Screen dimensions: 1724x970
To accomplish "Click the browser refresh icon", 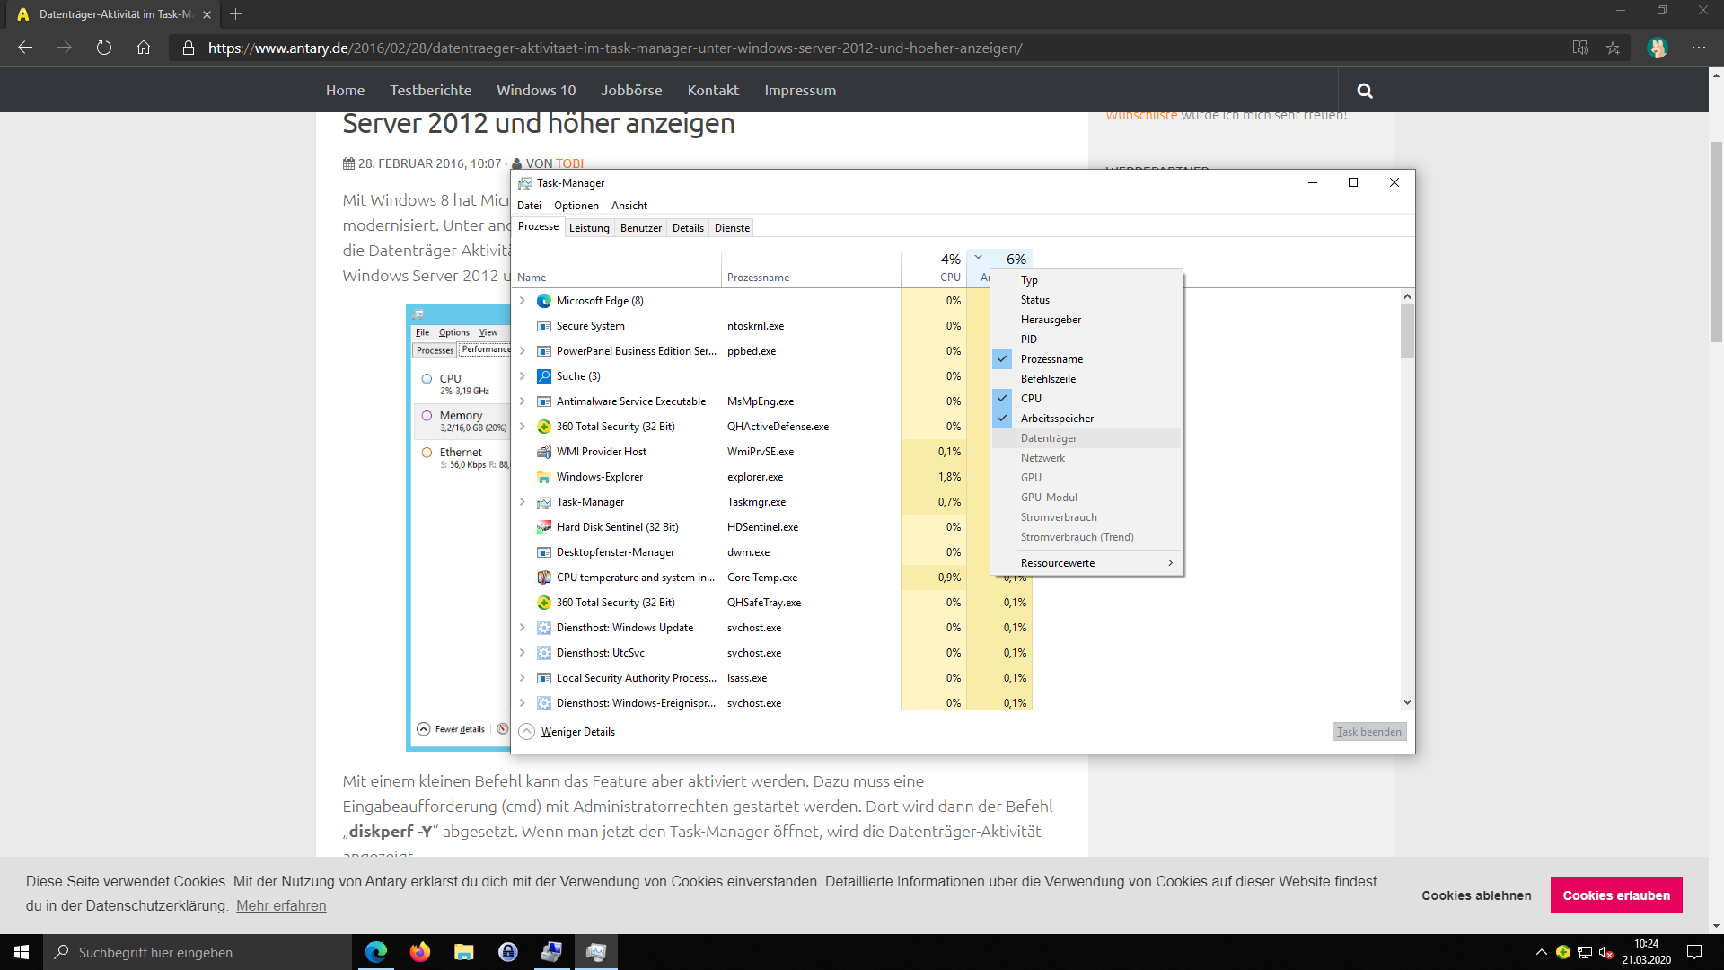I will (x=104, y=48).
